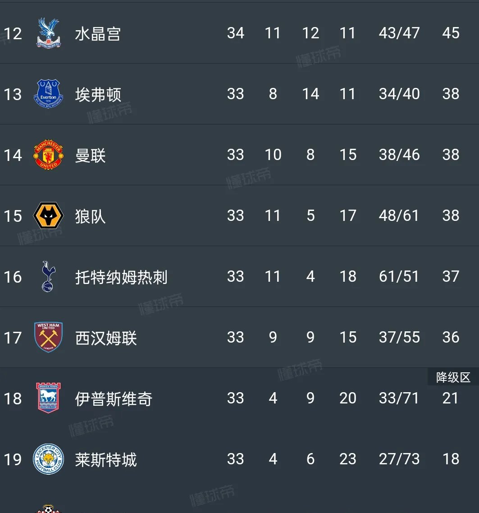Click West Ham's matches played 33
Image resolution: width=479 pixels, height=513 pixels.
235,337
